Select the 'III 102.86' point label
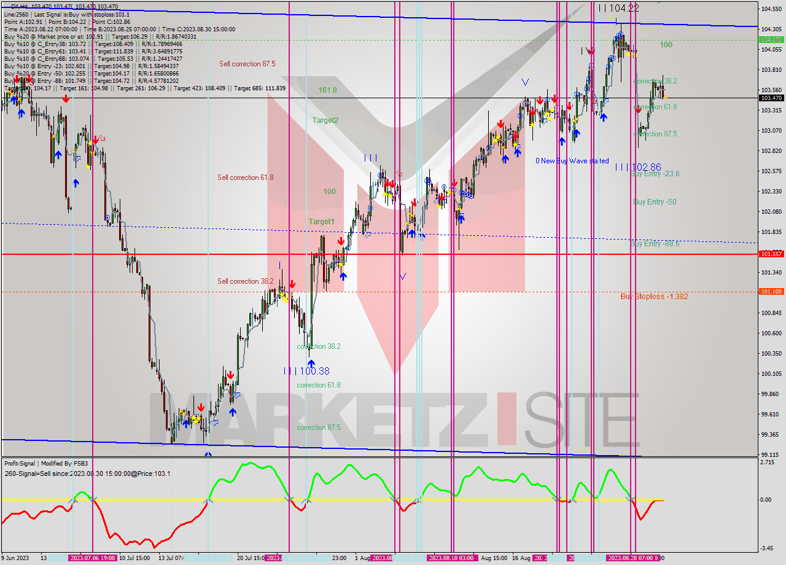Screen dimensions: 786x565 pos(638,167)
